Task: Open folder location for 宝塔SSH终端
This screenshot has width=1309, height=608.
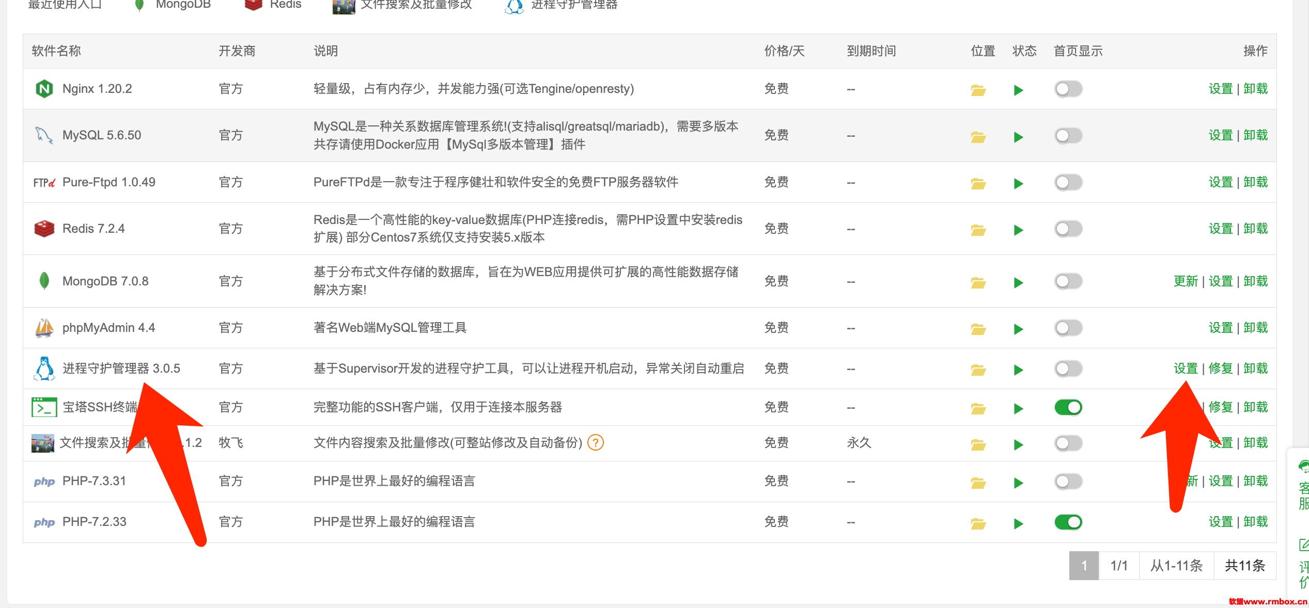Action: 978,409
